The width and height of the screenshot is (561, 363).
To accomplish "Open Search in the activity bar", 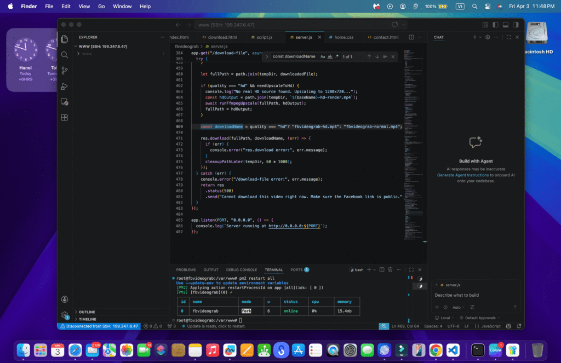I will click(x=65, y=55).
